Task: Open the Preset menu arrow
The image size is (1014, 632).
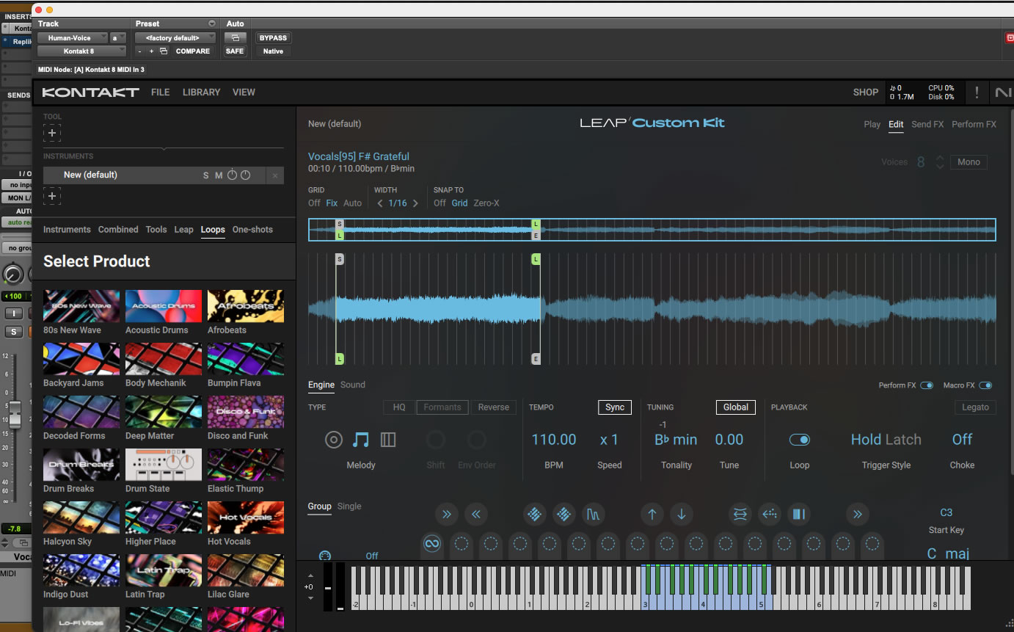Action: [x=212, y=24]
